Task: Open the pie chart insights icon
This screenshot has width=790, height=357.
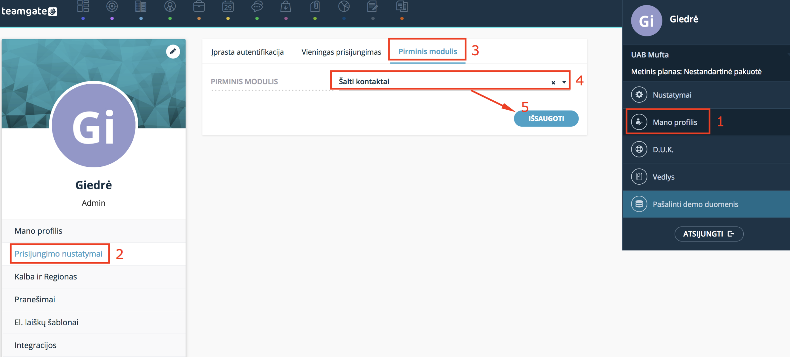Action: [x=344, y=6]
